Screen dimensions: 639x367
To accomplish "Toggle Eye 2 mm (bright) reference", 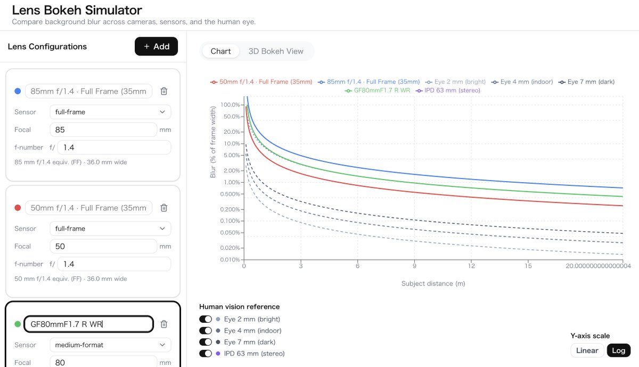I will coord(206,319).
